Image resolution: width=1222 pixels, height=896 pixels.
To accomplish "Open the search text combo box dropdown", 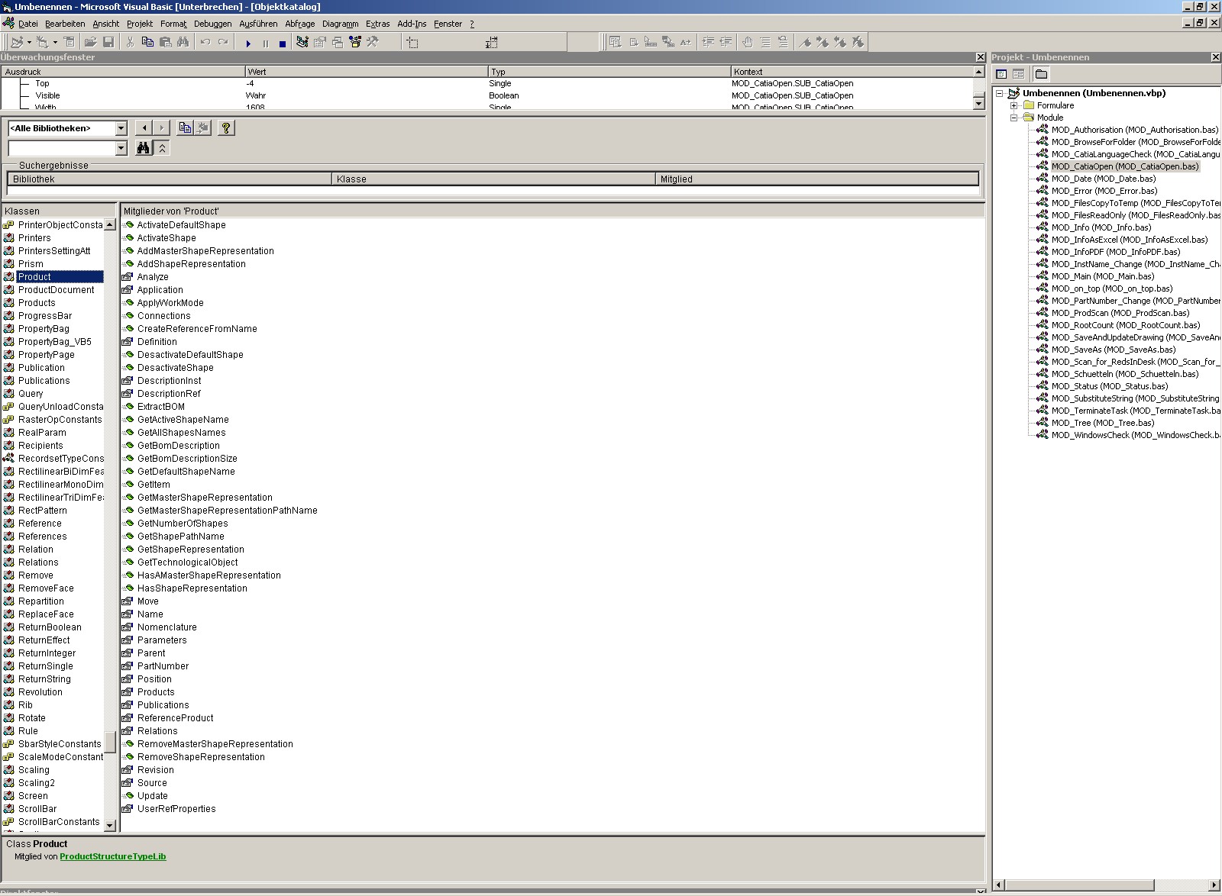I will point(121,148).
